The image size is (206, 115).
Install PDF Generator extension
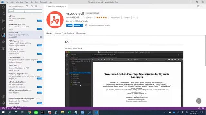(x=40, y=62)
